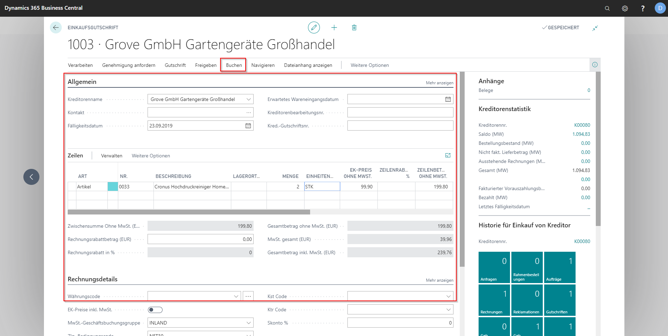Open the Kreditorenname dropdown
Screen dimensions: 668x336
pos(249,99)
